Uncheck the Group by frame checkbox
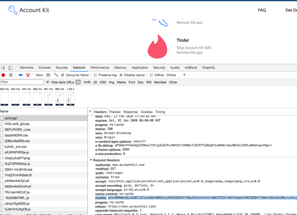Screen dimensions: 297x215 click(62, 75)
